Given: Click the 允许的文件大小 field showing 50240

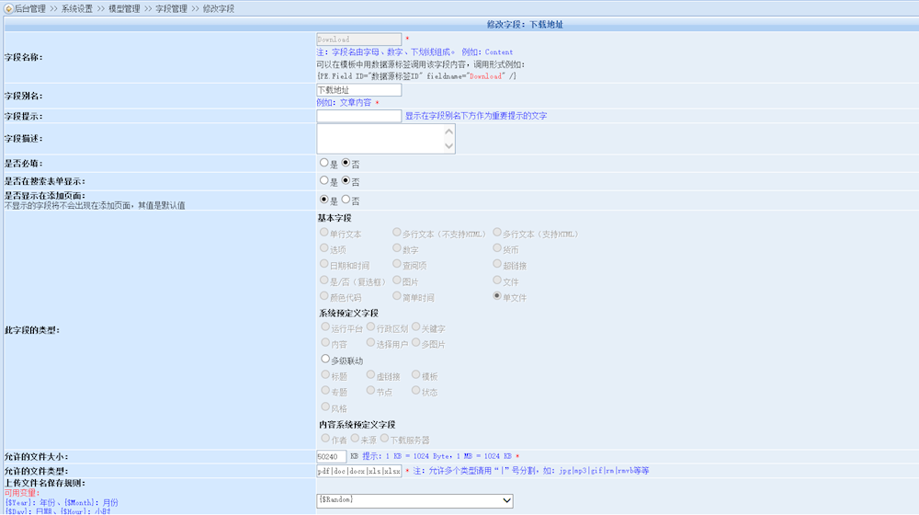Looking at the screenshot, I should [331, 456].
